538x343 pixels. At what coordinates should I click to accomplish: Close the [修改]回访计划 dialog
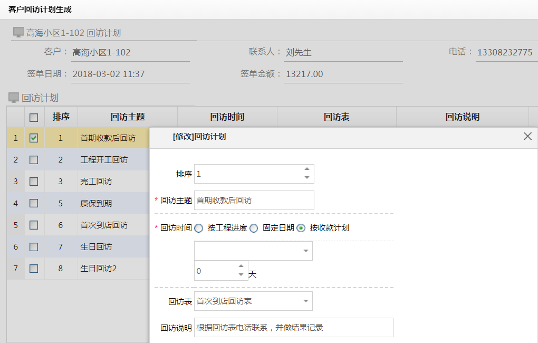point(527,136)
